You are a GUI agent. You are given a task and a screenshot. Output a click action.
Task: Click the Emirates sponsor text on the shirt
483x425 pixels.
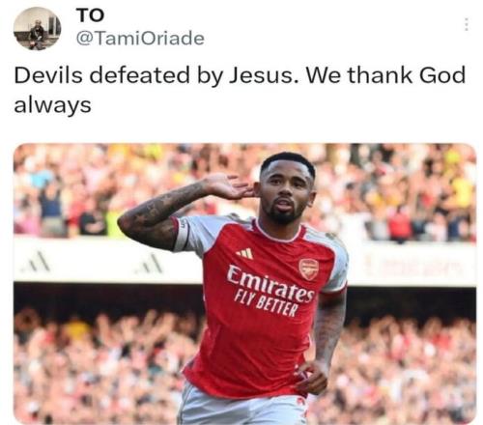click(270, 284)
